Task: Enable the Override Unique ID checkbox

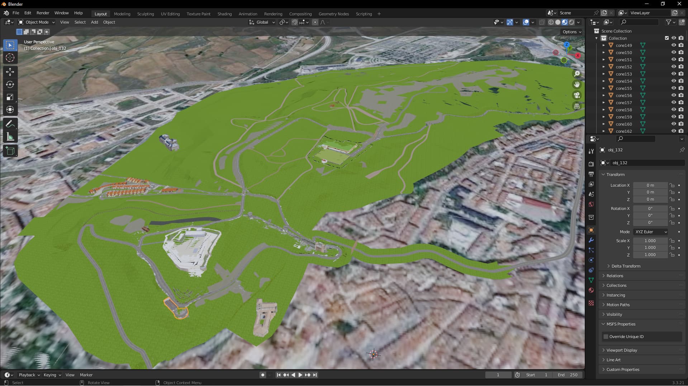Action: pos(606,336)
